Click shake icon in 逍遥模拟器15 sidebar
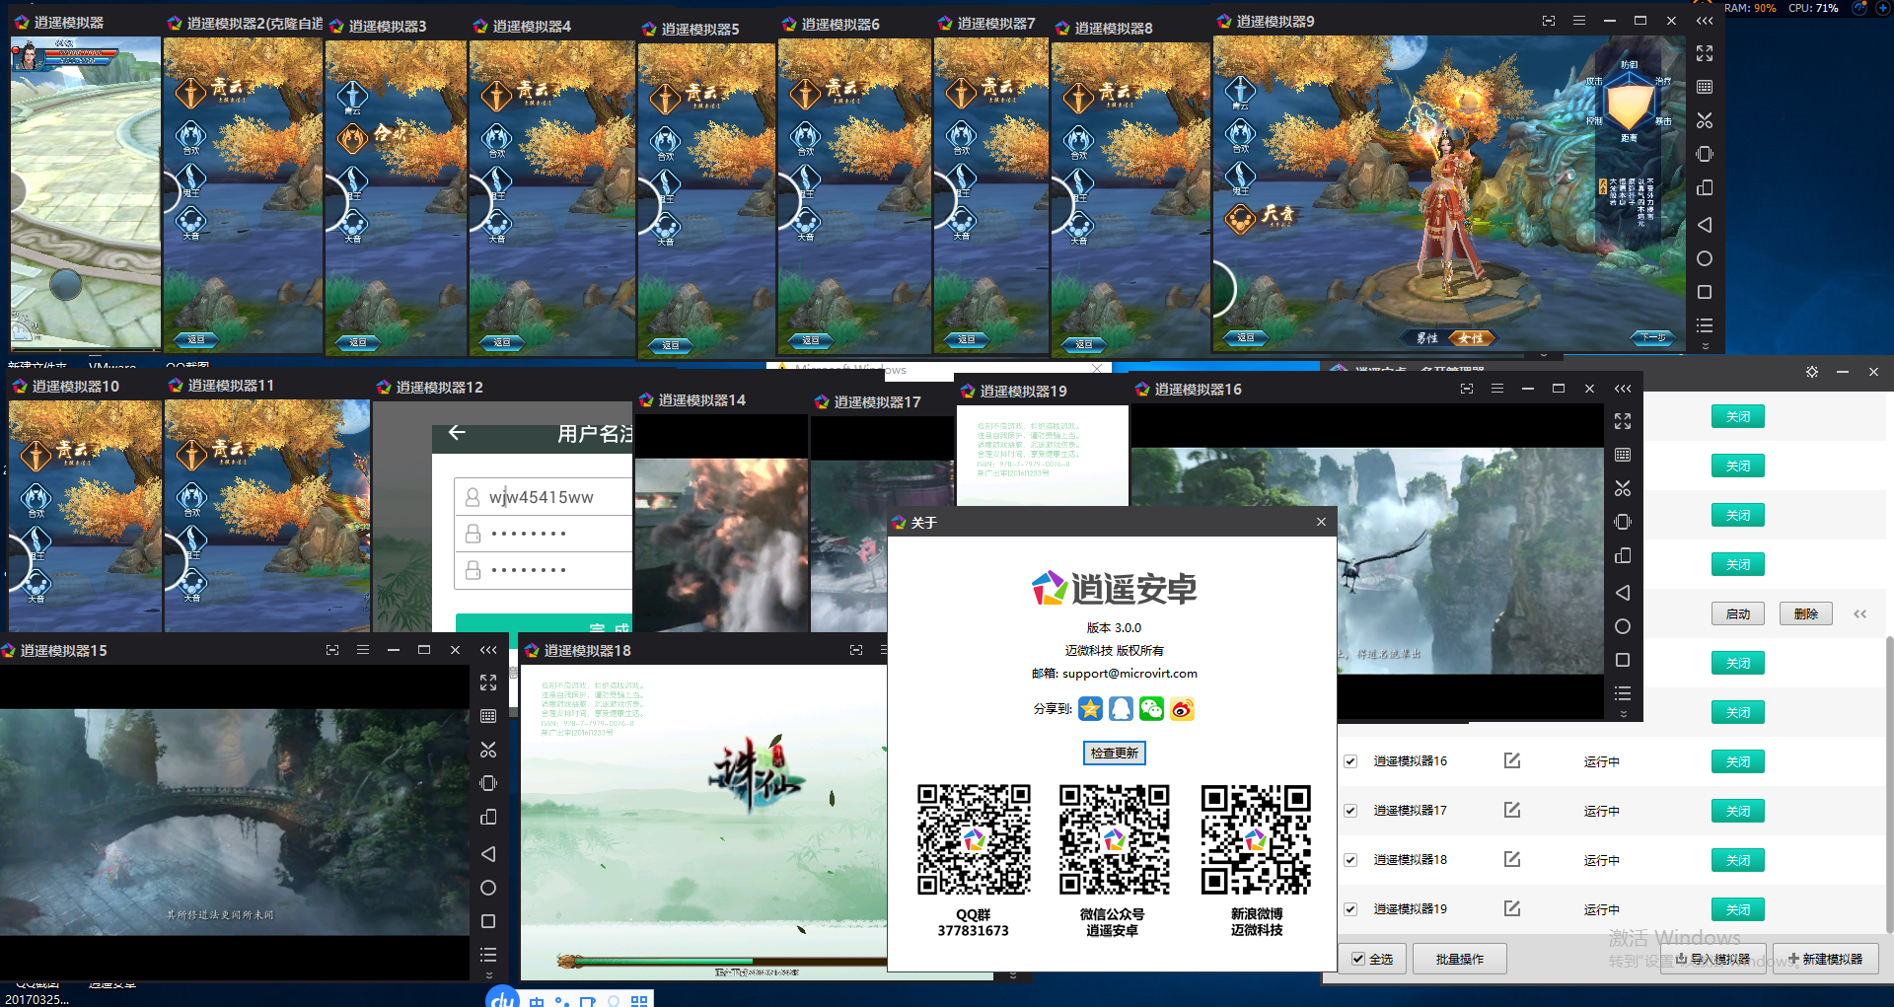Screen dimensions: 1894x1007 488,783
